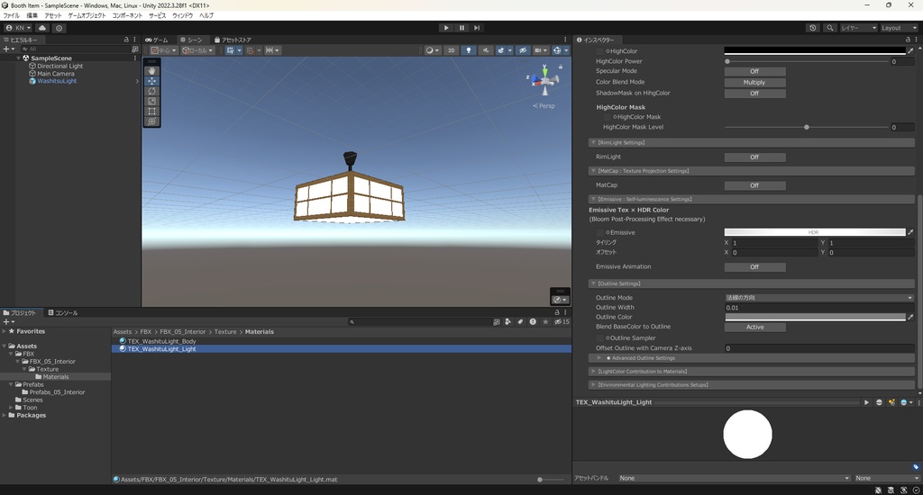
Task: Toggle the scene gizmo rotation lock
Action: point(561,67)
